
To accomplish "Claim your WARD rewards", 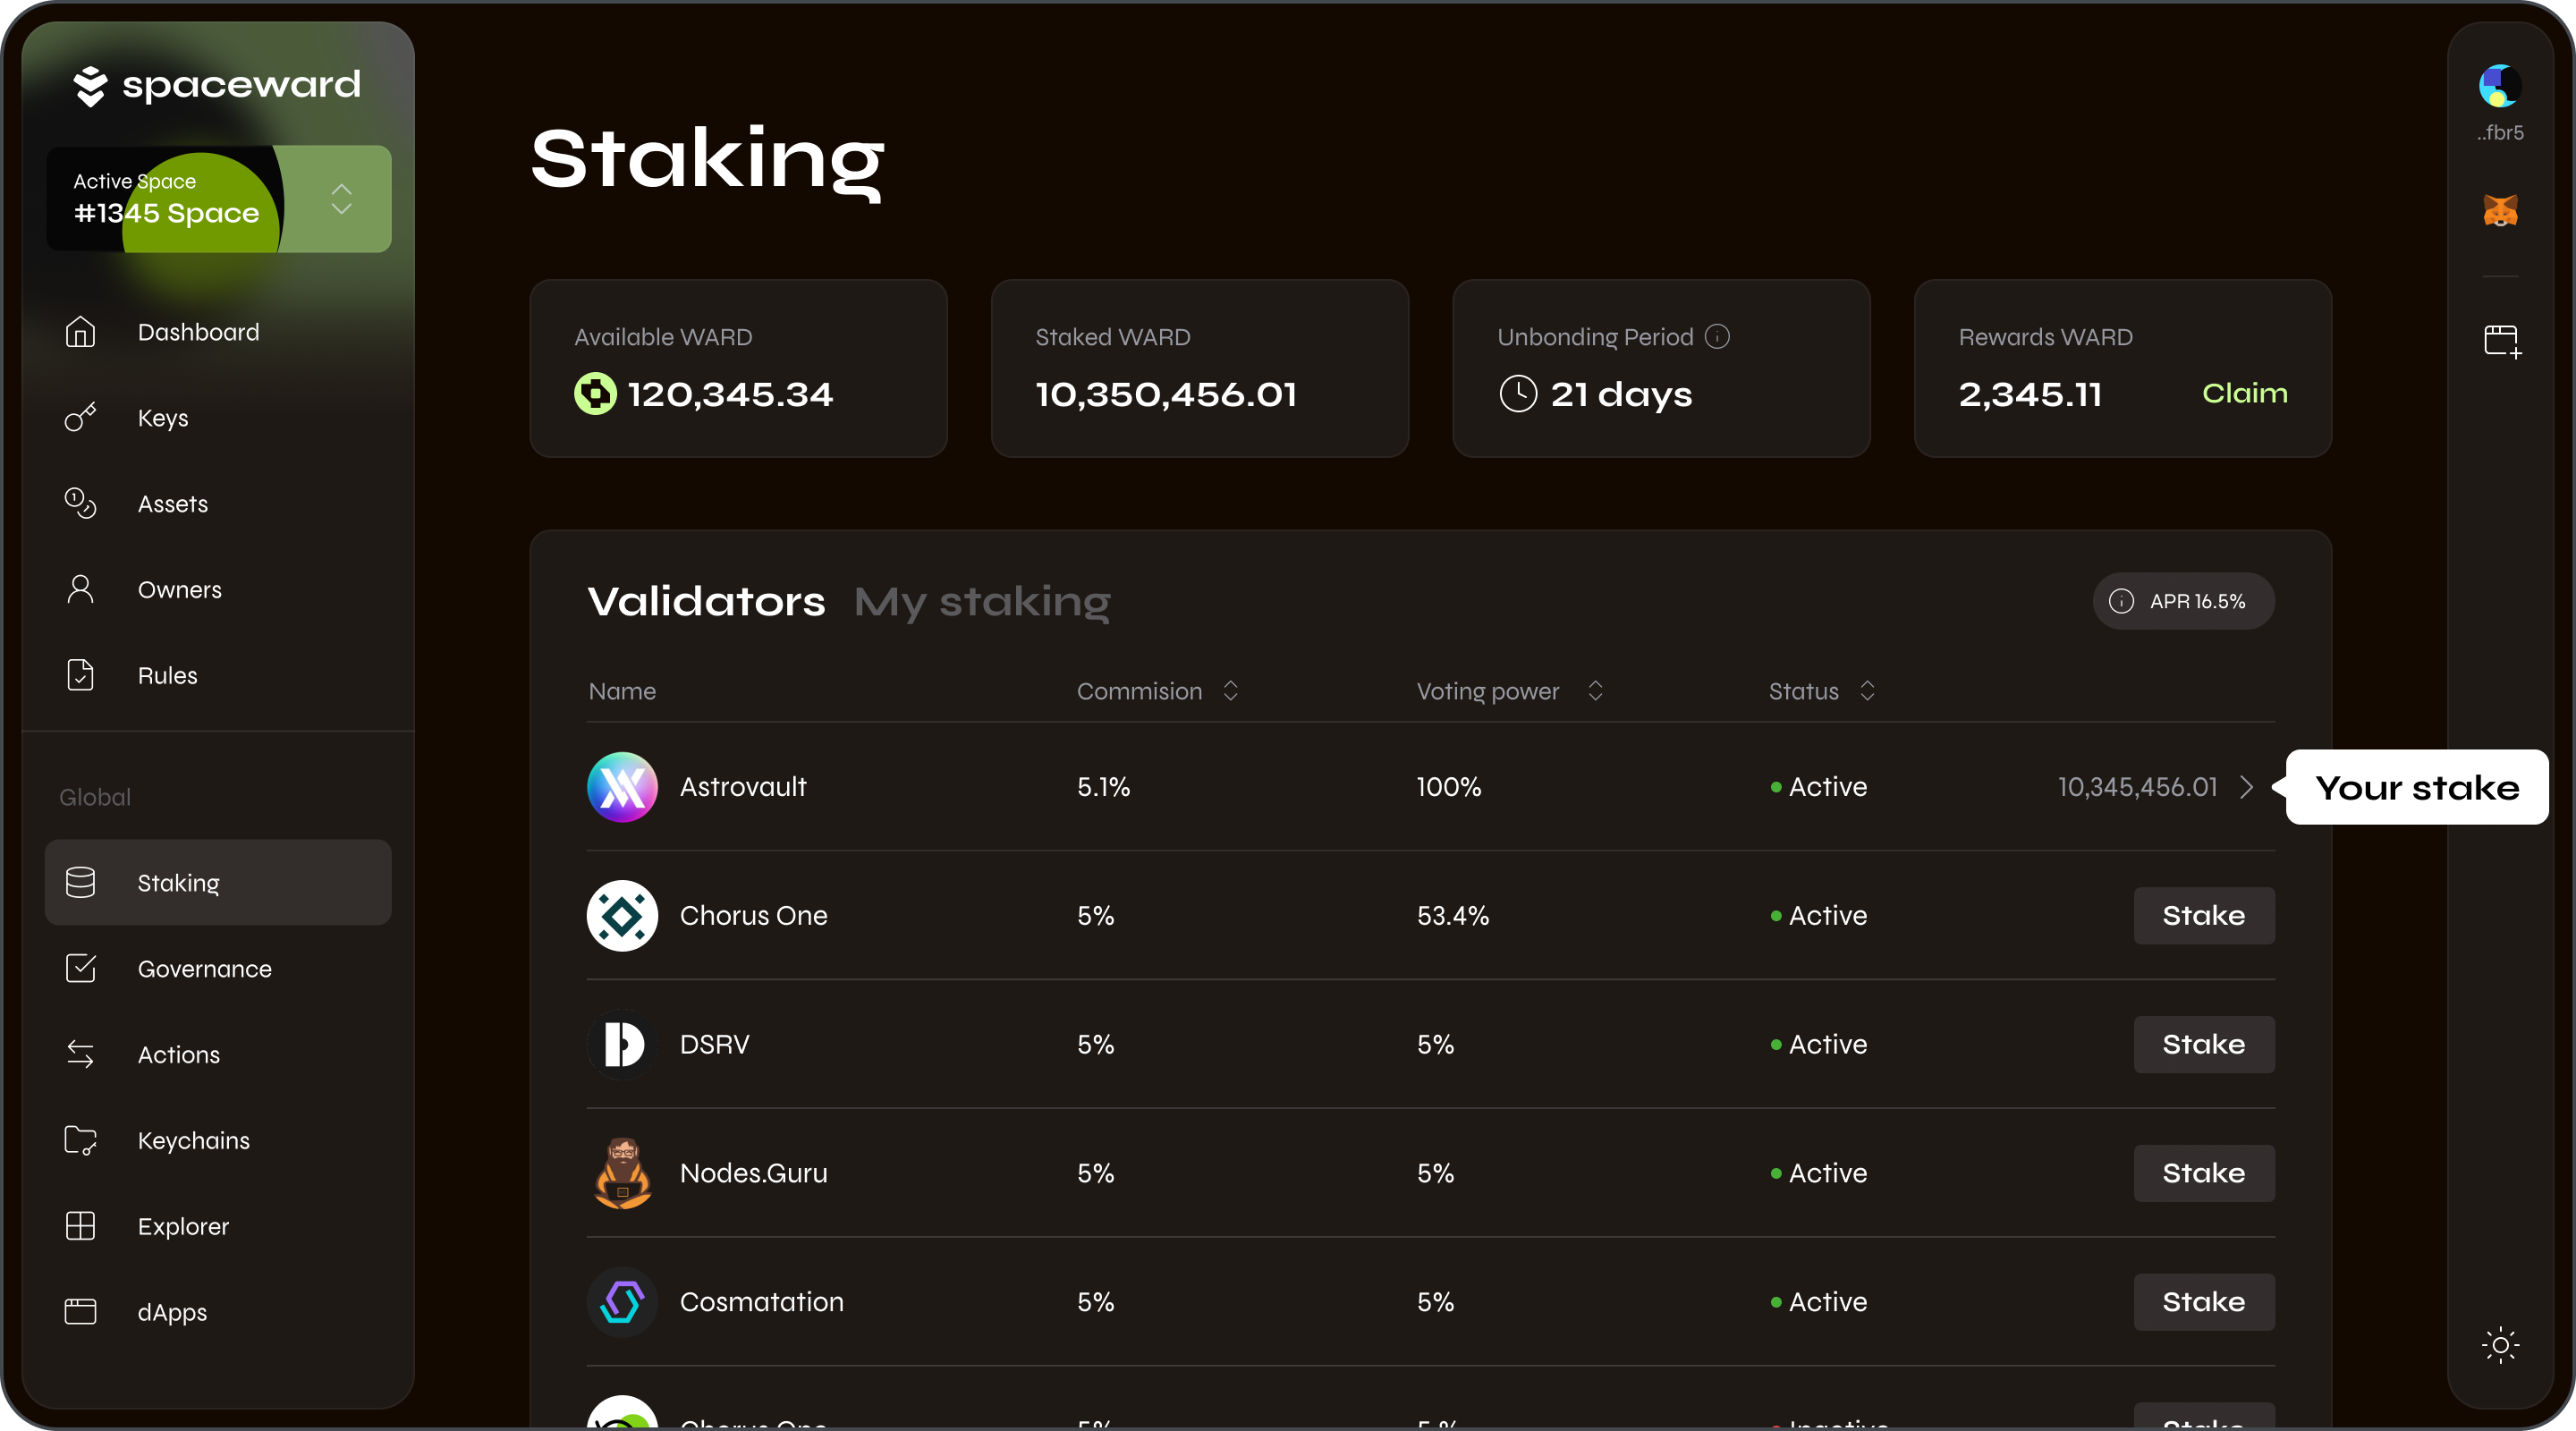I will pyautogui.click(x=2244, y=393).
